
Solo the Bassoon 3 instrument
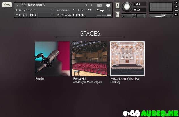117,6
